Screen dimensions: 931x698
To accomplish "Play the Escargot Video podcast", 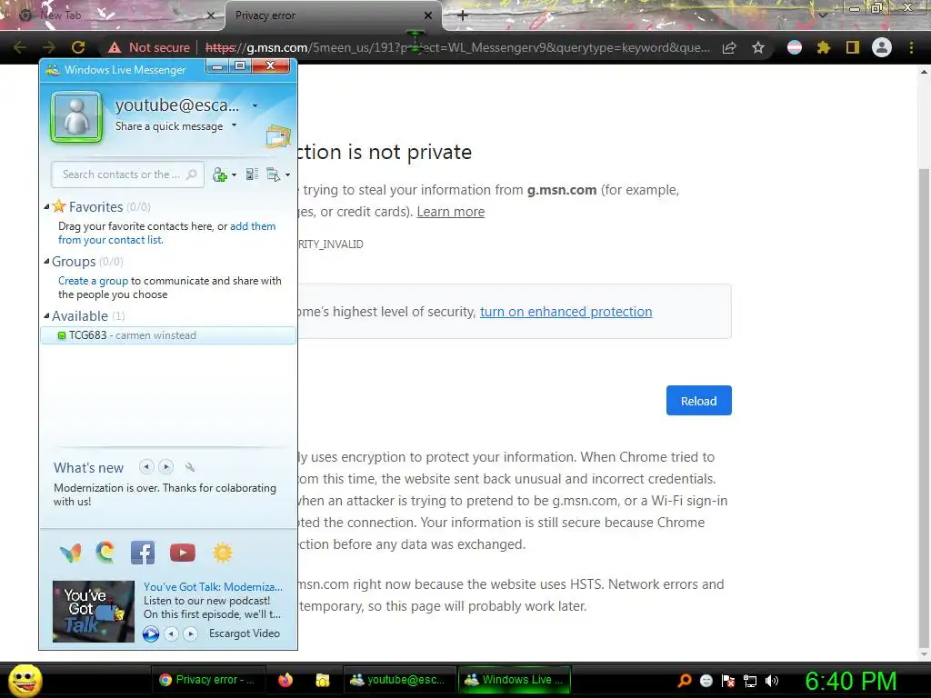I will (151, 633).
